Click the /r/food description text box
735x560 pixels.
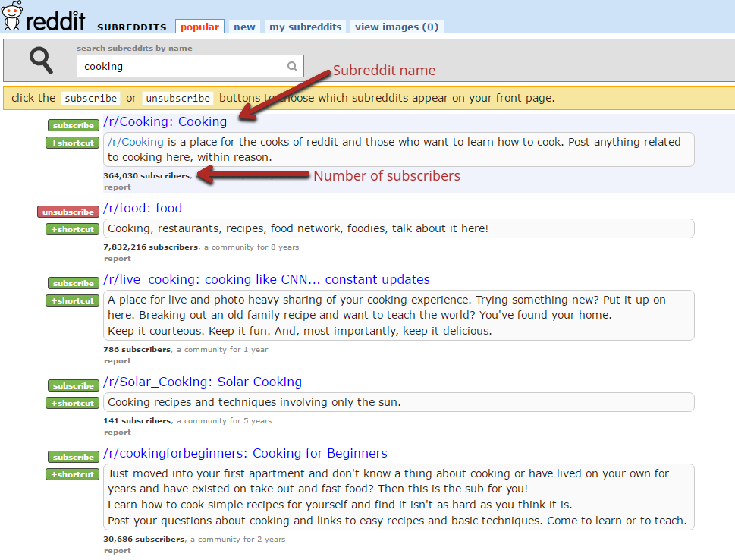tap(398, 228)
